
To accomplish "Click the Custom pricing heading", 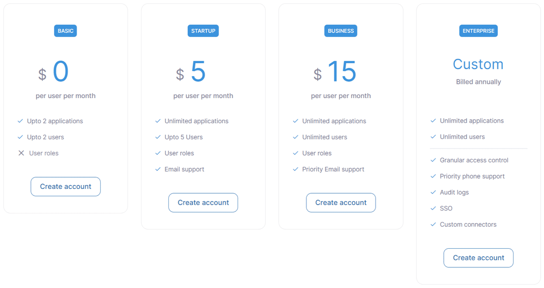I will pyautogui.click(x=478, y=64).
